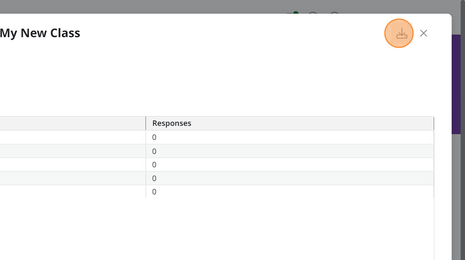Viewport: 465px width, 260px height.
Task: Select the first row showing 0 responses
Action: (154, 137)
